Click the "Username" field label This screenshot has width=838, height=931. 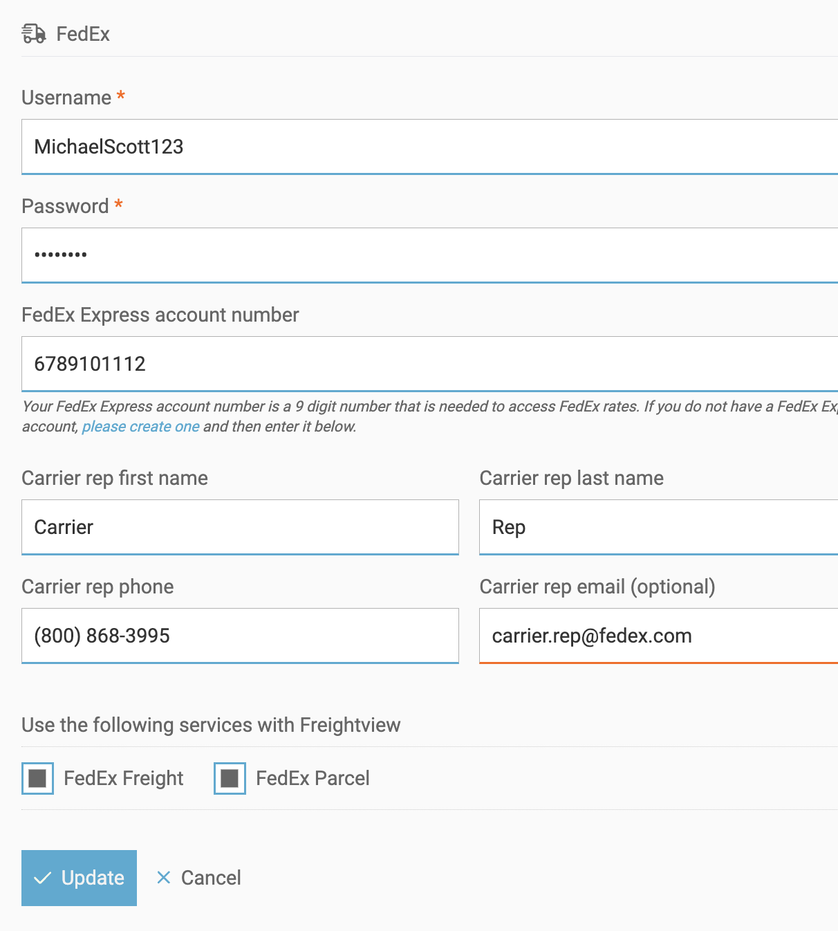click(x=66, y=98)
